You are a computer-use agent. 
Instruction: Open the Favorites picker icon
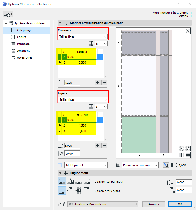(8, 14)
